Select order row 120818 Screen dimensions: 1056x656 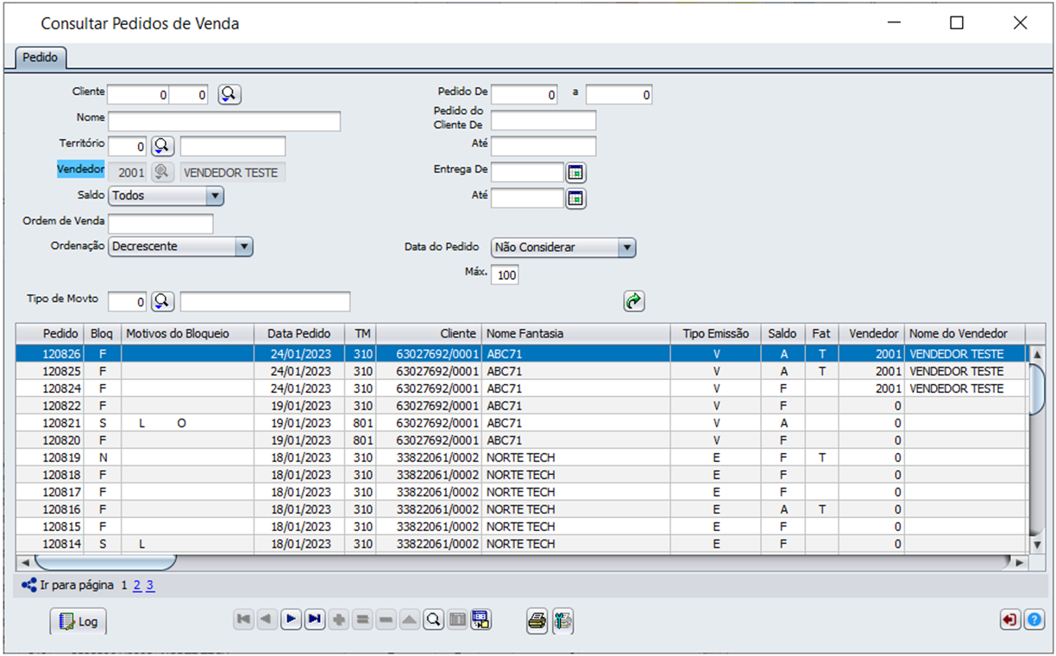tap(522, 475)
